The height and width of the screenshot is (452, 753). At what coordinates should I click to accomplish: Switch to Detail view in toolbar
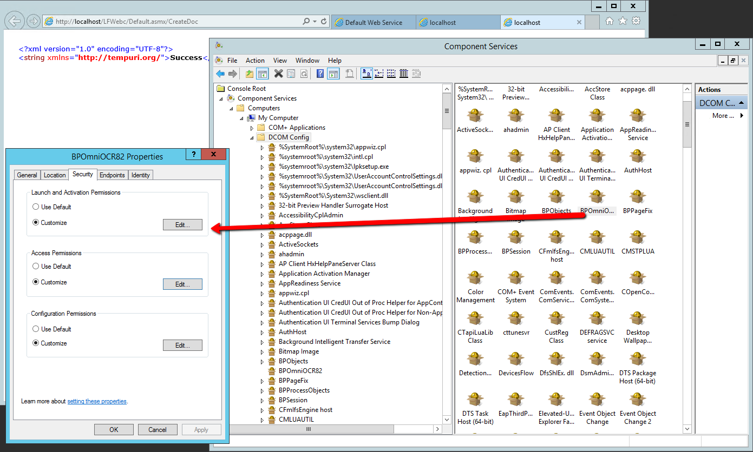coord(404,74)
